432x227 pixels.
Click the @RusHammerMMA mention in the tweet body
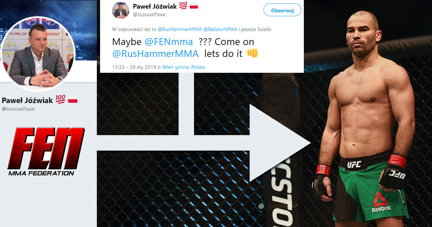coord(156,54)
